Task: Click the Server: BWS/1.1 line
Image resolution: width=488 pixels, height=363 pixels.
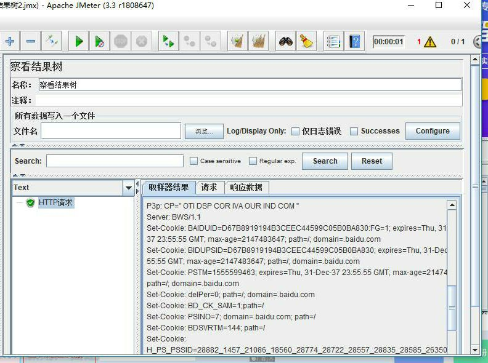Action: [174, 217]
